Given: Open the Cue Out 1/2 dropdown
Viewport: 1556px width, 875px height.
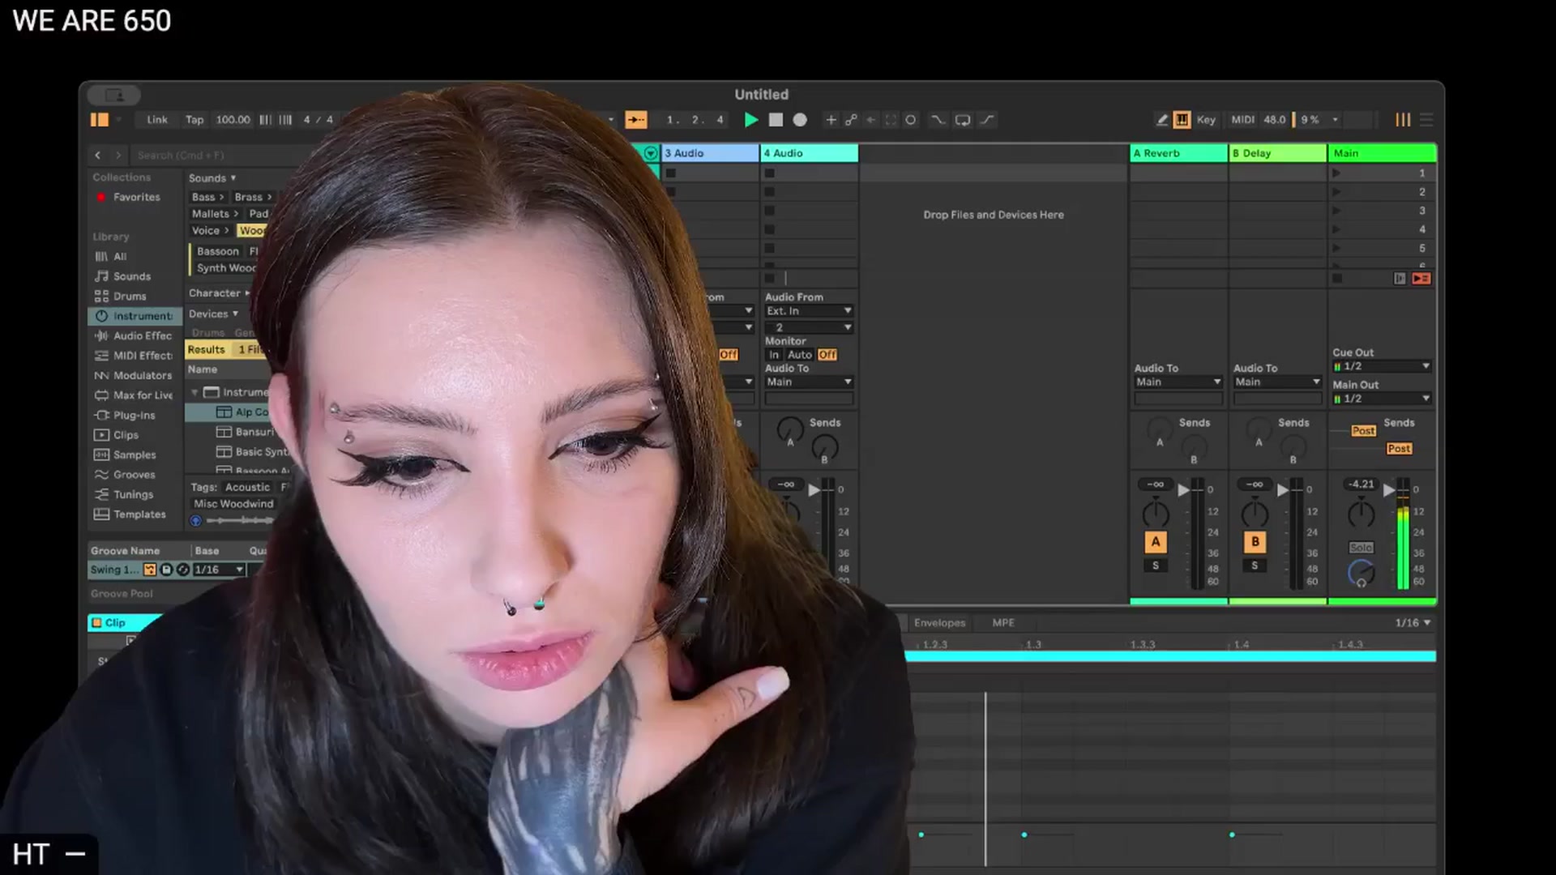Looking at the screenshot, I should 1382,366.
